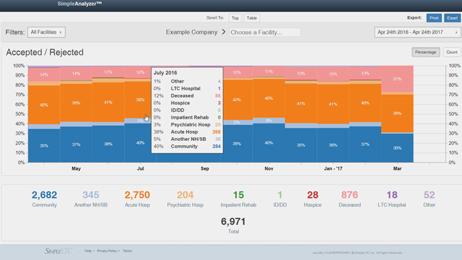The image size is (462, 260).
Task: Click the Choose a Facility field
Action: pyautogui.click(x=264, y=32)
